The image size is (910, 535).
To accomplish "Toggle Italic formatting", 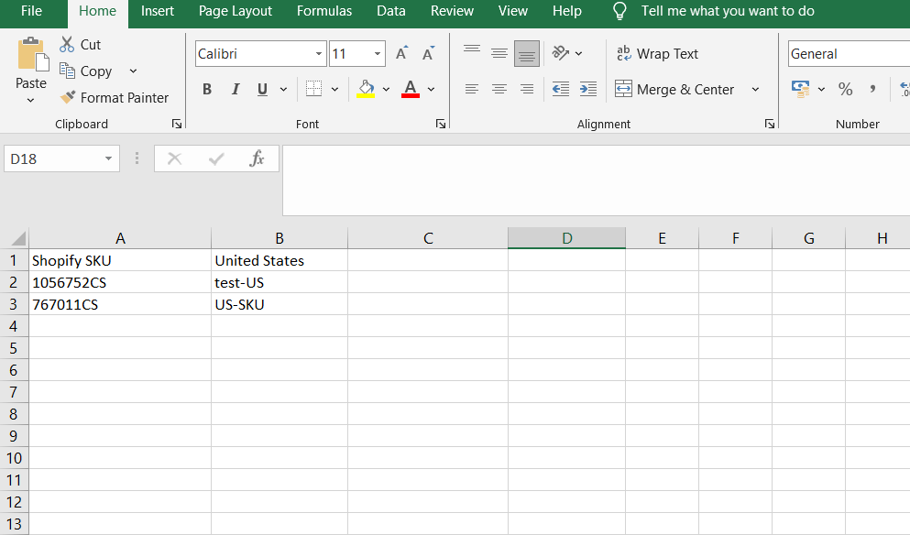I will click(x=235, y=89).
